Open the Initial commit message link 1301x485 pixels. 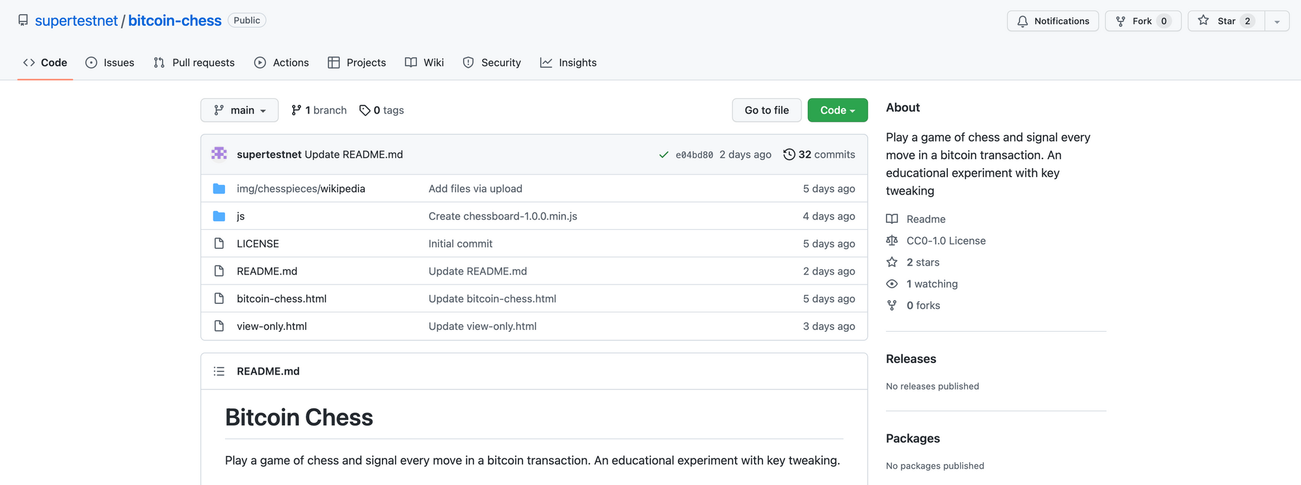461,243
